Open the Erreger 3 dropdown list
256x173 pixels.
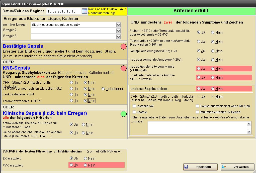pyautogui.click(x=119, y=37)
